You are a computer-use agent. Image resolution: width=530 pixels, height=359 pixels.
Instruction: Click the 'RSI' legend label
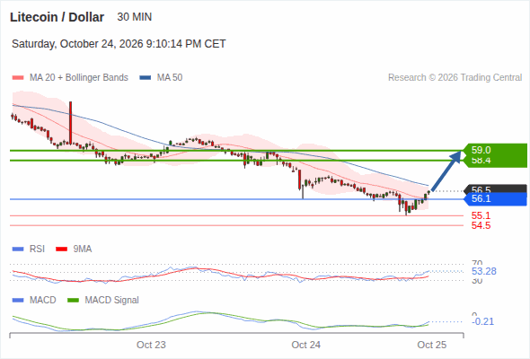click(x=37, y=250)
